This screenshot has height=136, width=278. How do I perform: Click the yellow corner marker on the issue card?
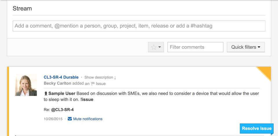coord(266,72)
